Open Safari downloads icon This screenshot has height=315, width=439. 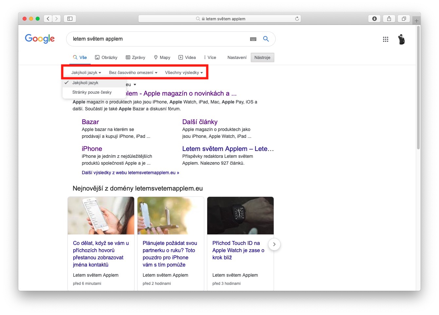(375, 19)
